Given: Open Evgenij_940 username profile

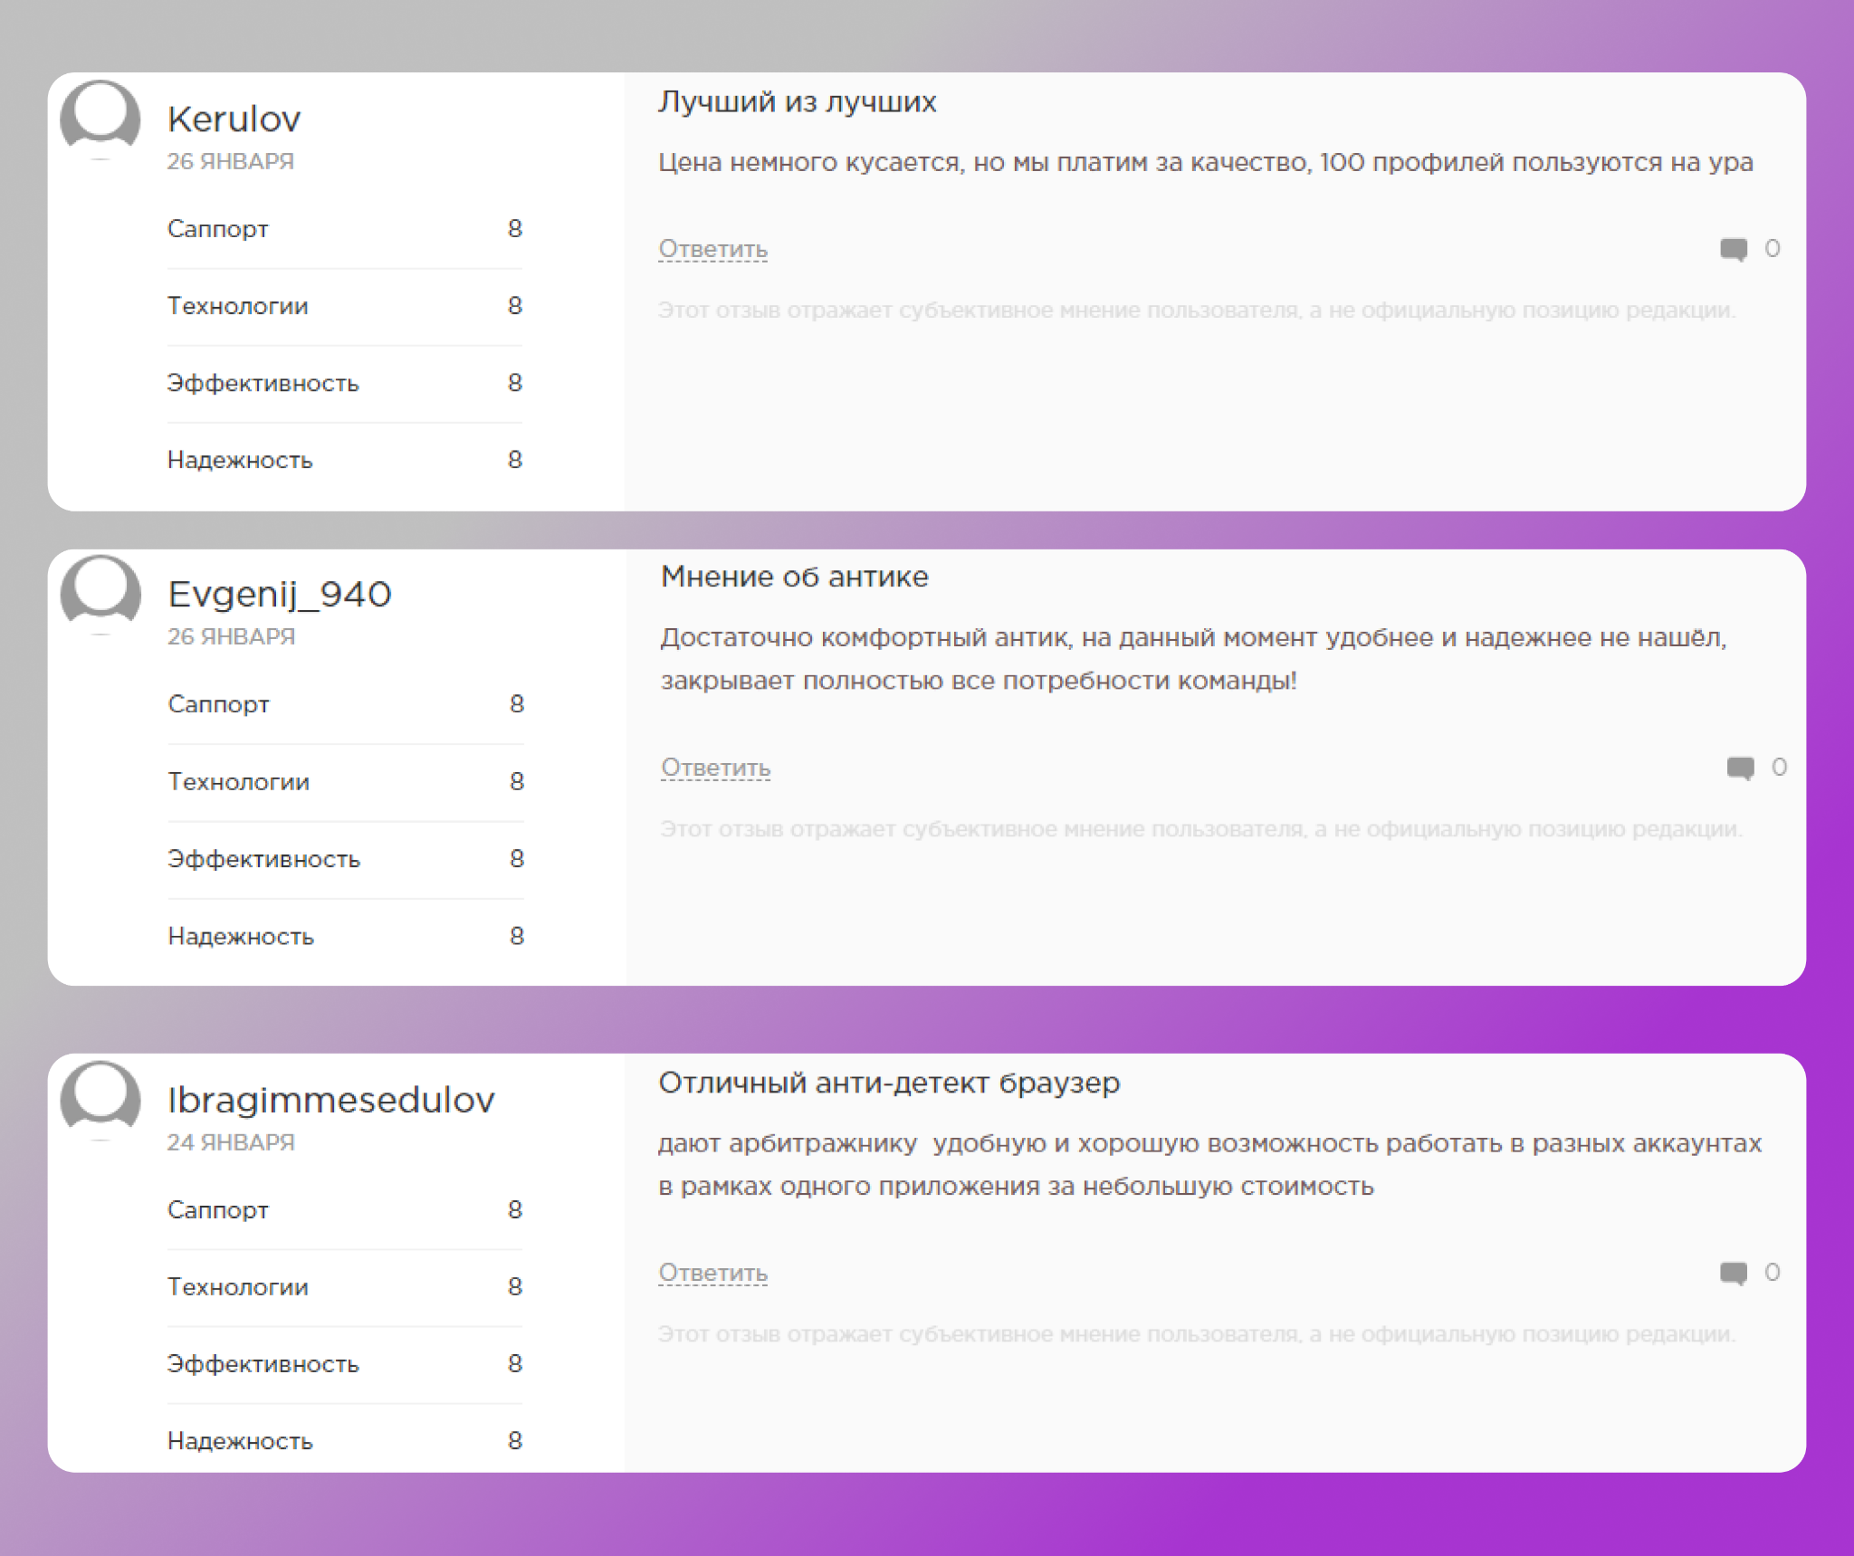Looking at the screenshot, I should [x=279, y=595].
